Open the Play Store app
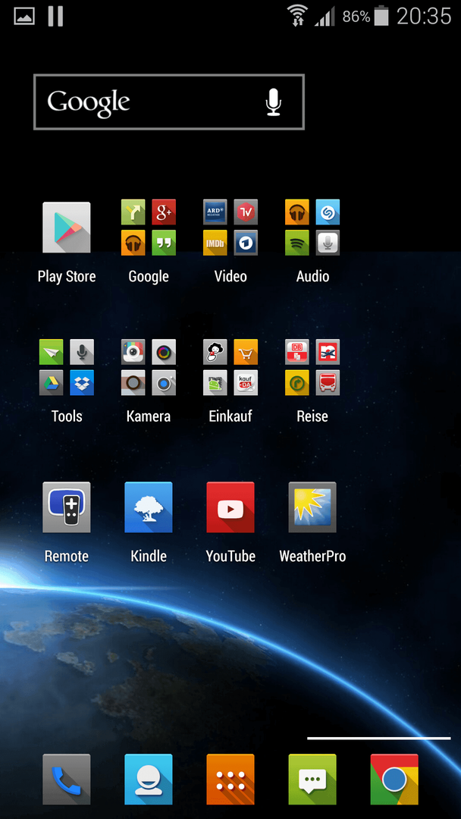Image resolution: width=461 pixels, height=819 pixels. [x=66, y=227]
